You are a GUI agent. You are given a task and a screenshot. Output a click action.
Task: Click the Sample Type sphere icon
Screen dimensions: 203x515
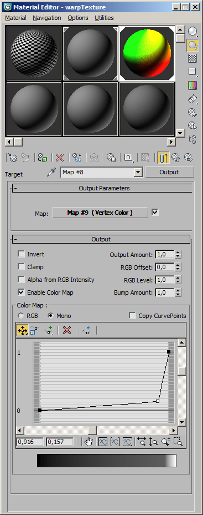tap(193, 31)
